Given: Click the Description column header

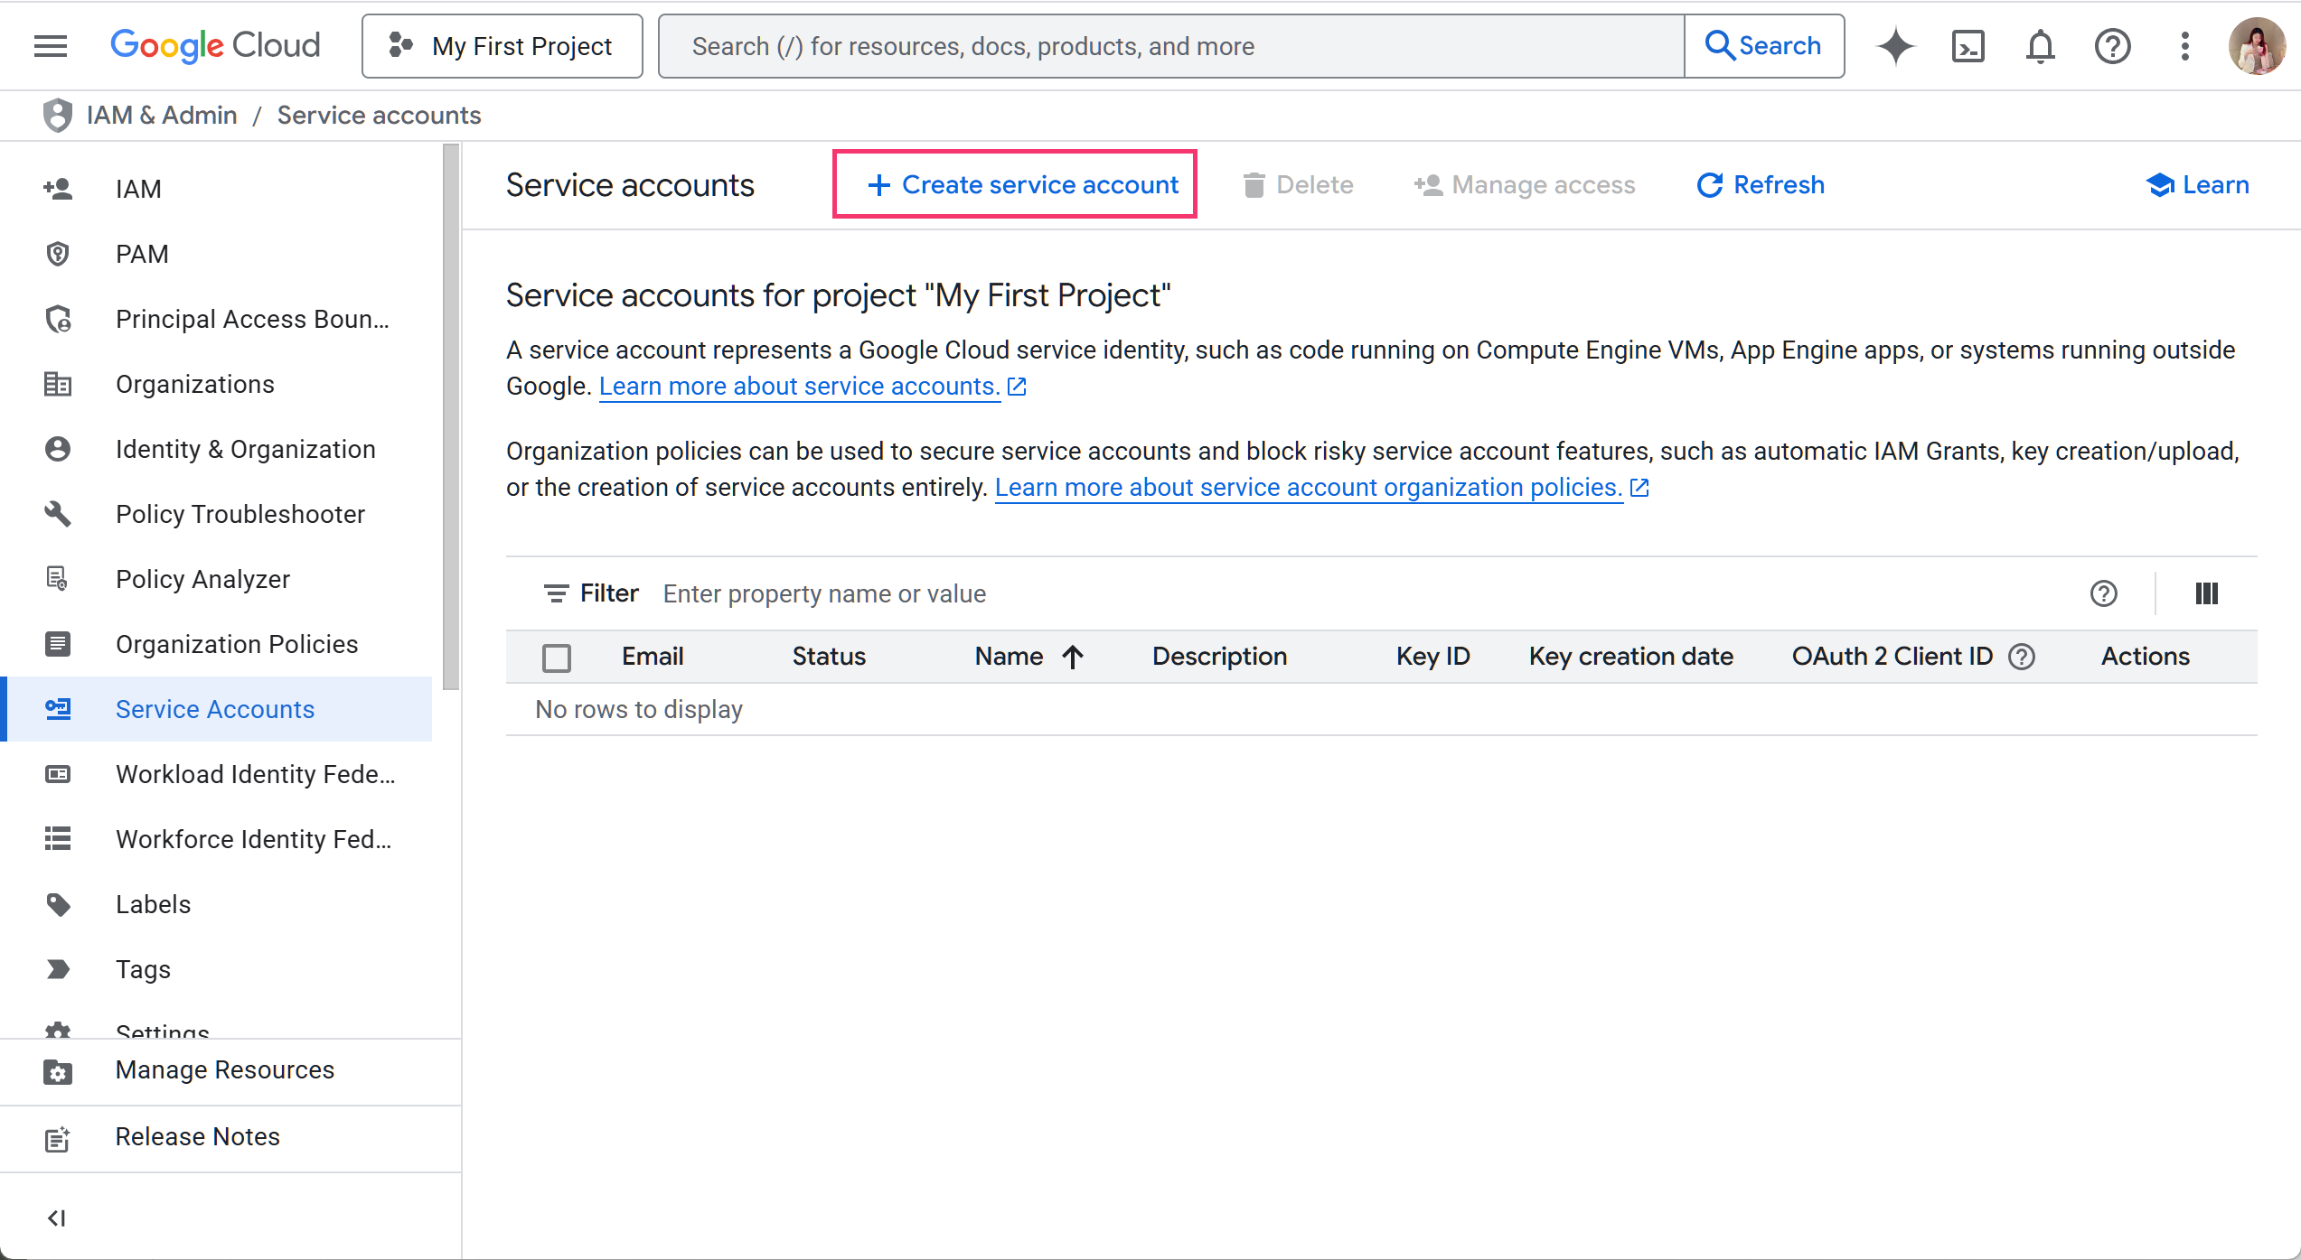Looking at the screenshot, I should [x=1219, y=657].
